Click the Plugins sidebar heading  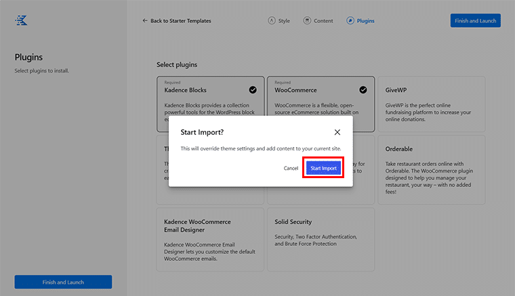tap(28, 57)
